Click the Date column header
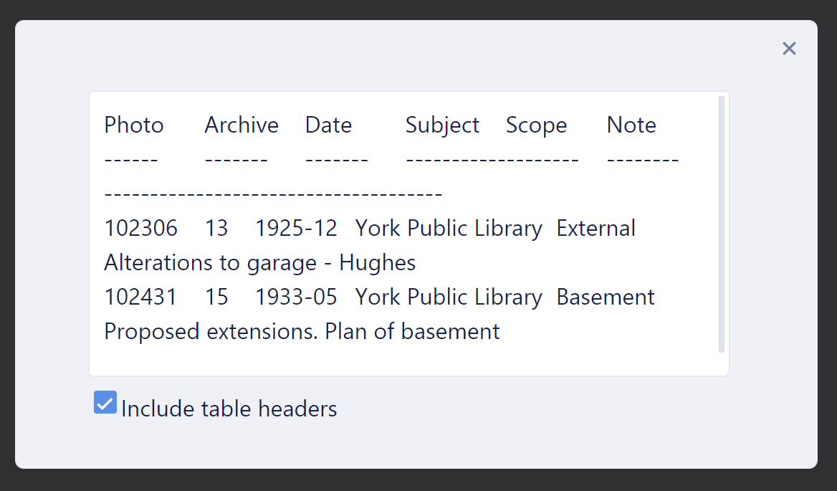The height and width of the screenshot is (491, 837). (x=328, y=125)
